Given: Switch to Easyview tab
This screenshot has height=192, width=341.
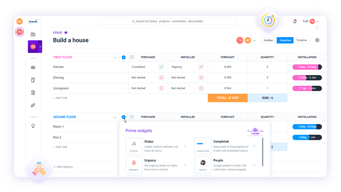Looking at the screenshot, I should pos(285,40).
